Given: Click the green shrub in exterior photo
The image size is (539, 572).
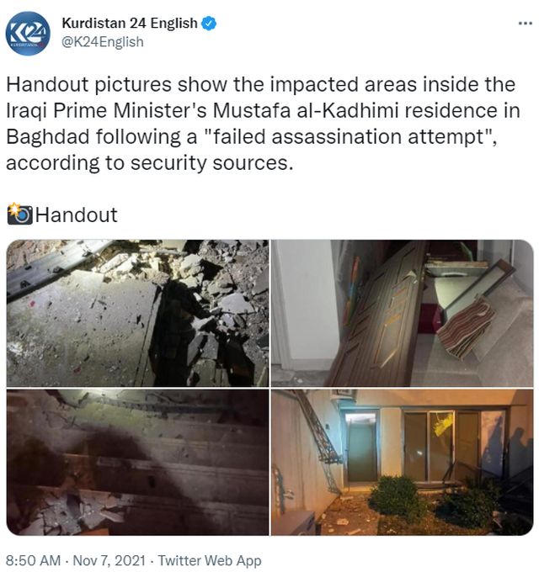Looking at the screenshot, I should (x=397, y=498).
